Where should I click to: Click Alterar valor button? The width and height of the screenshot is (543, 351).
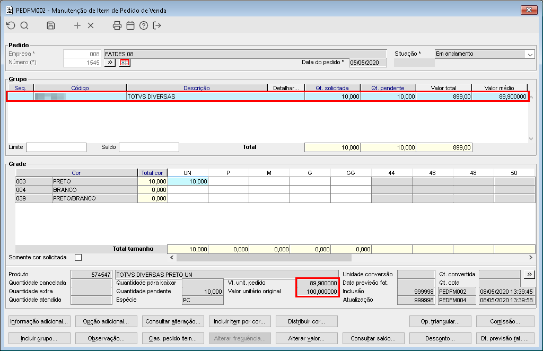[306, 338]
